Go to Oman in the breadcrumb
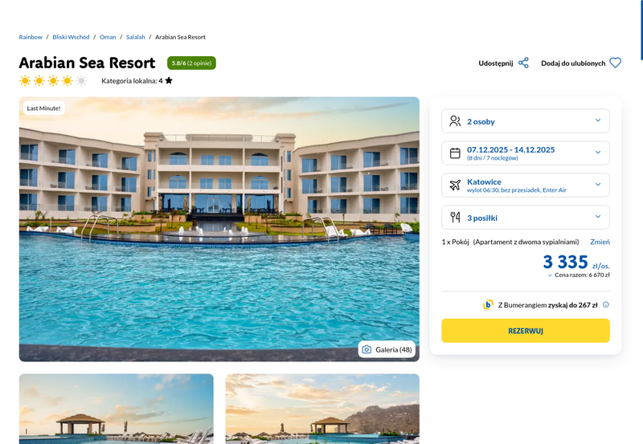643x444 pixels. pyautogui.click(x=108, y=37)
